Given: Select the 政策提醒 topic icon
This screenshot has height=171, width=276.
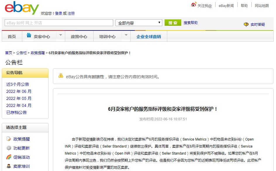Looking at the screenshot, I should 8,139.
